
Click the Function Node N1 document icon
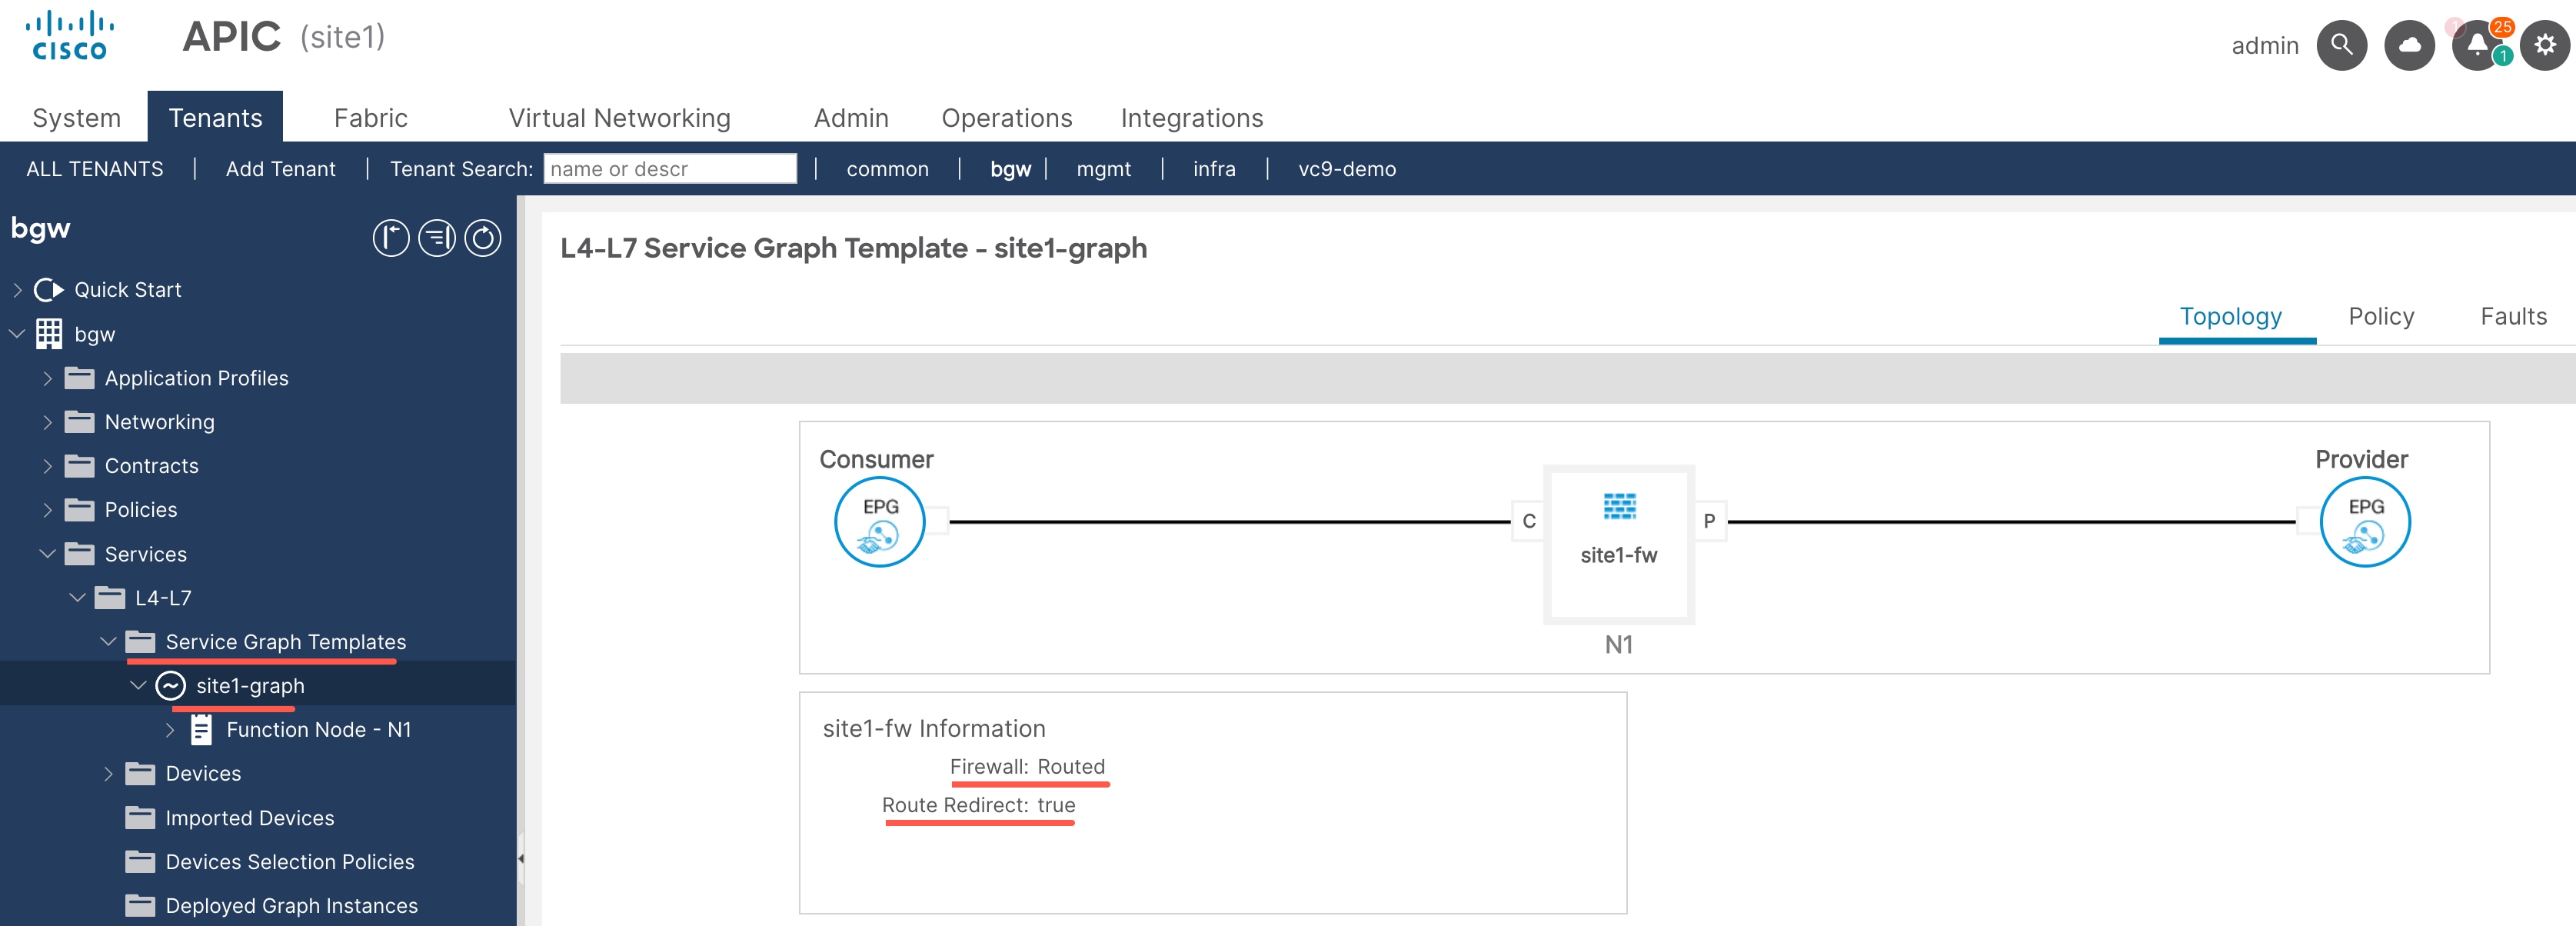pyautogui.click(x=201, y=730)
